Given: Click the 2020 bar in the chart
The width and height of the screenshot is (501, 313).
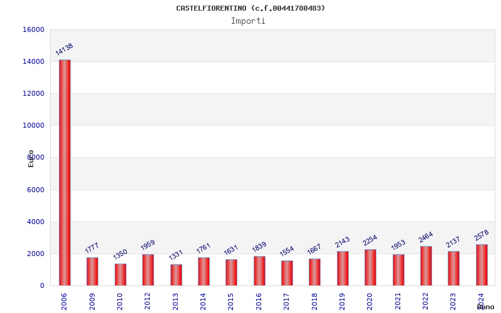Looking at the screenshot, I should point(370,267).
